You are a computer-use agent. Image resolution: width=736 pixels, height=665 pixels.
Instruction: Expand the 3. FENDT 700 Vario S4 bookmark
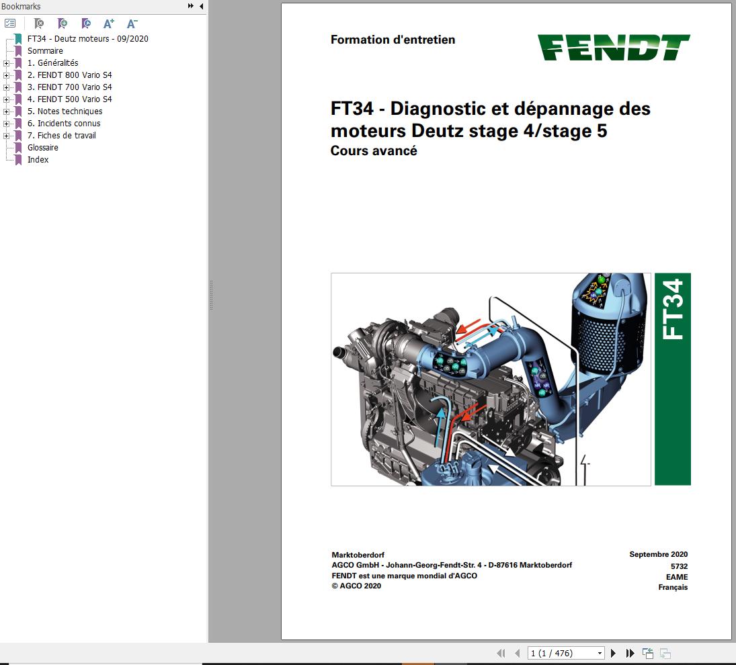[x=6, y=87]
